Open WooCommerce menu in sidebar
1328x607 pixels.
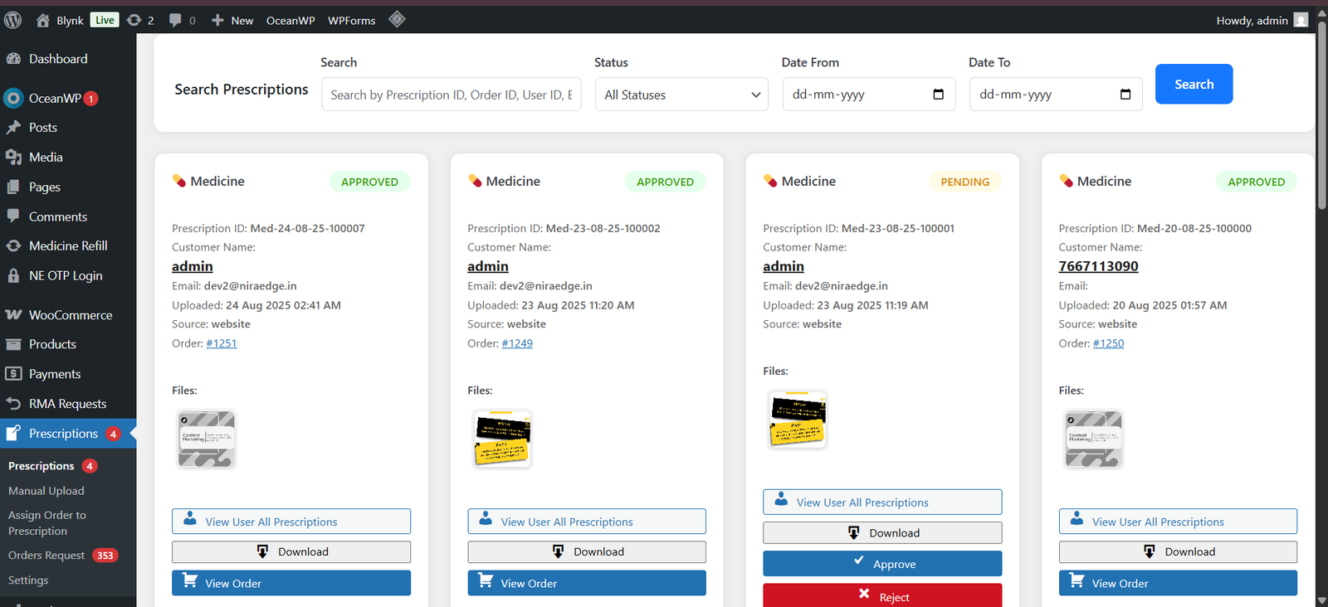click(x=70, y=315)
